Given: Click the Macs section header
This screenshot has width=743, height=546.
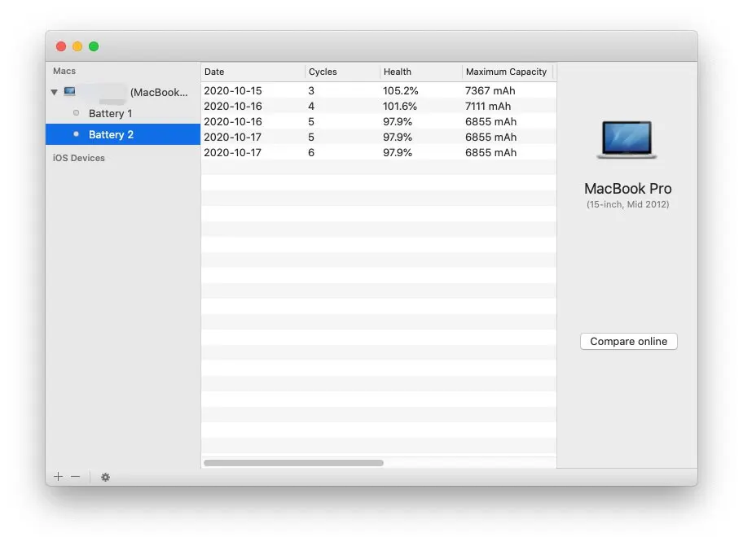Looking at the screenshot, I should tap(64, 71).
